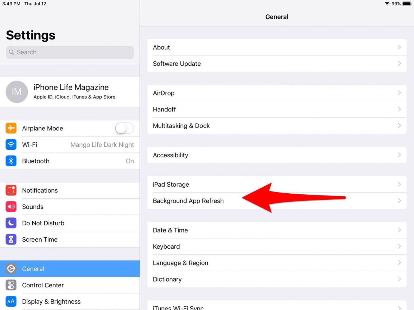The height and width of the screenshot is (310, 414).
Task: Tap the 99% battery percentage
Action: (x=396, y=4)
